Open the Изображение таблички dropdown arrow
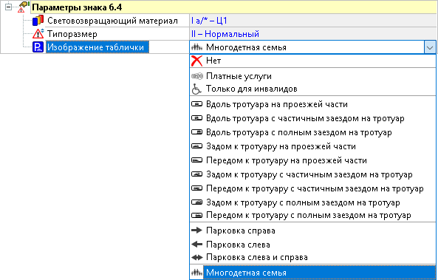 coord(429,47)
